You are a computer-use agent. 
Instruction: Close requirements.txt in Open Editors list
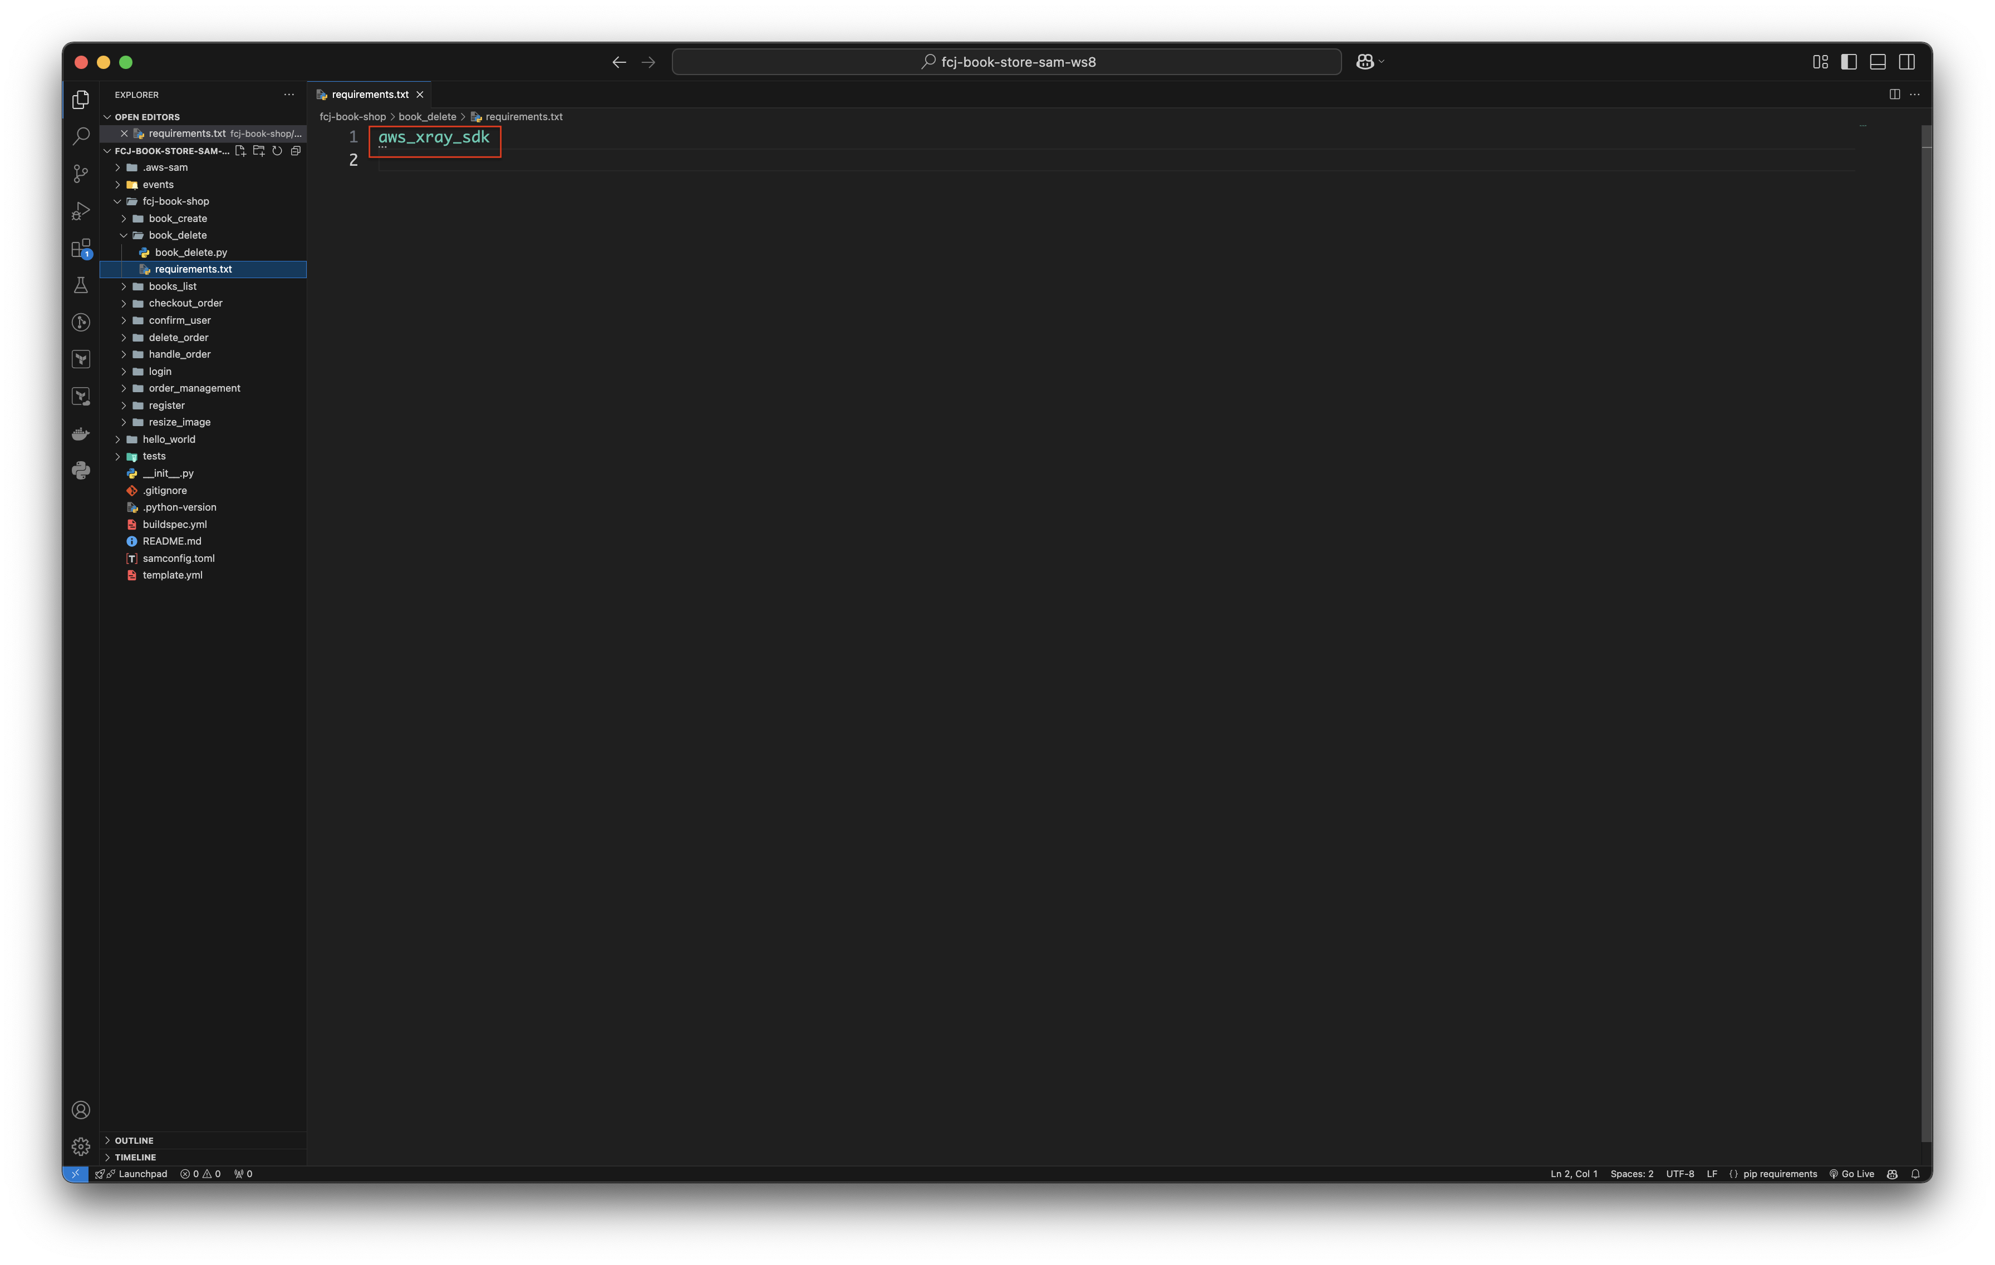pos(124,134)
